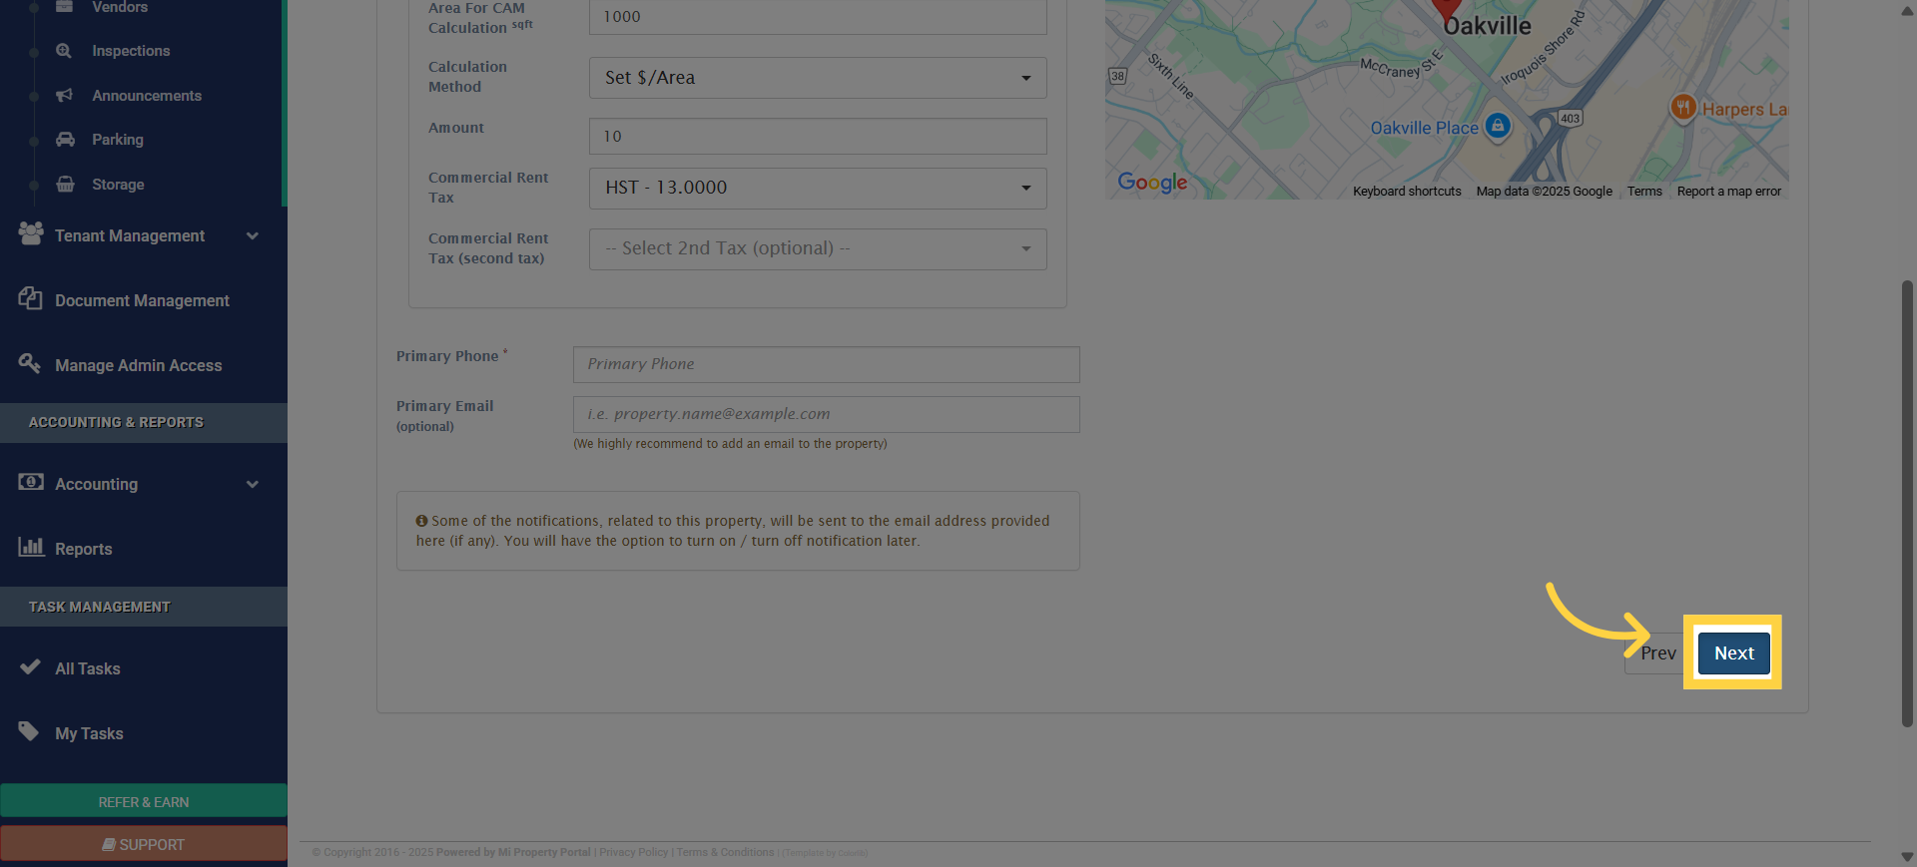Open the Privacy Policy footer link
This screenshot has height=867, width=1917.
634,853
